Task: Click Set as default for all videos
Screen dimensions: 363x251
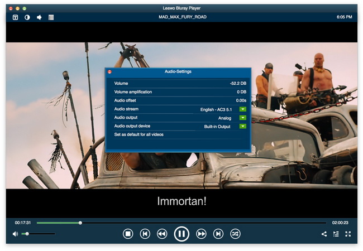Action: (x=138, y=135)
